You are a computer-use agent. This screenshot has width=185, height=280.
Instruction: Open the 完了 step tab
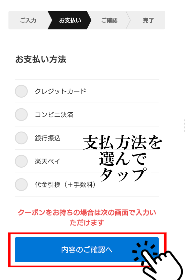point(148,20)
